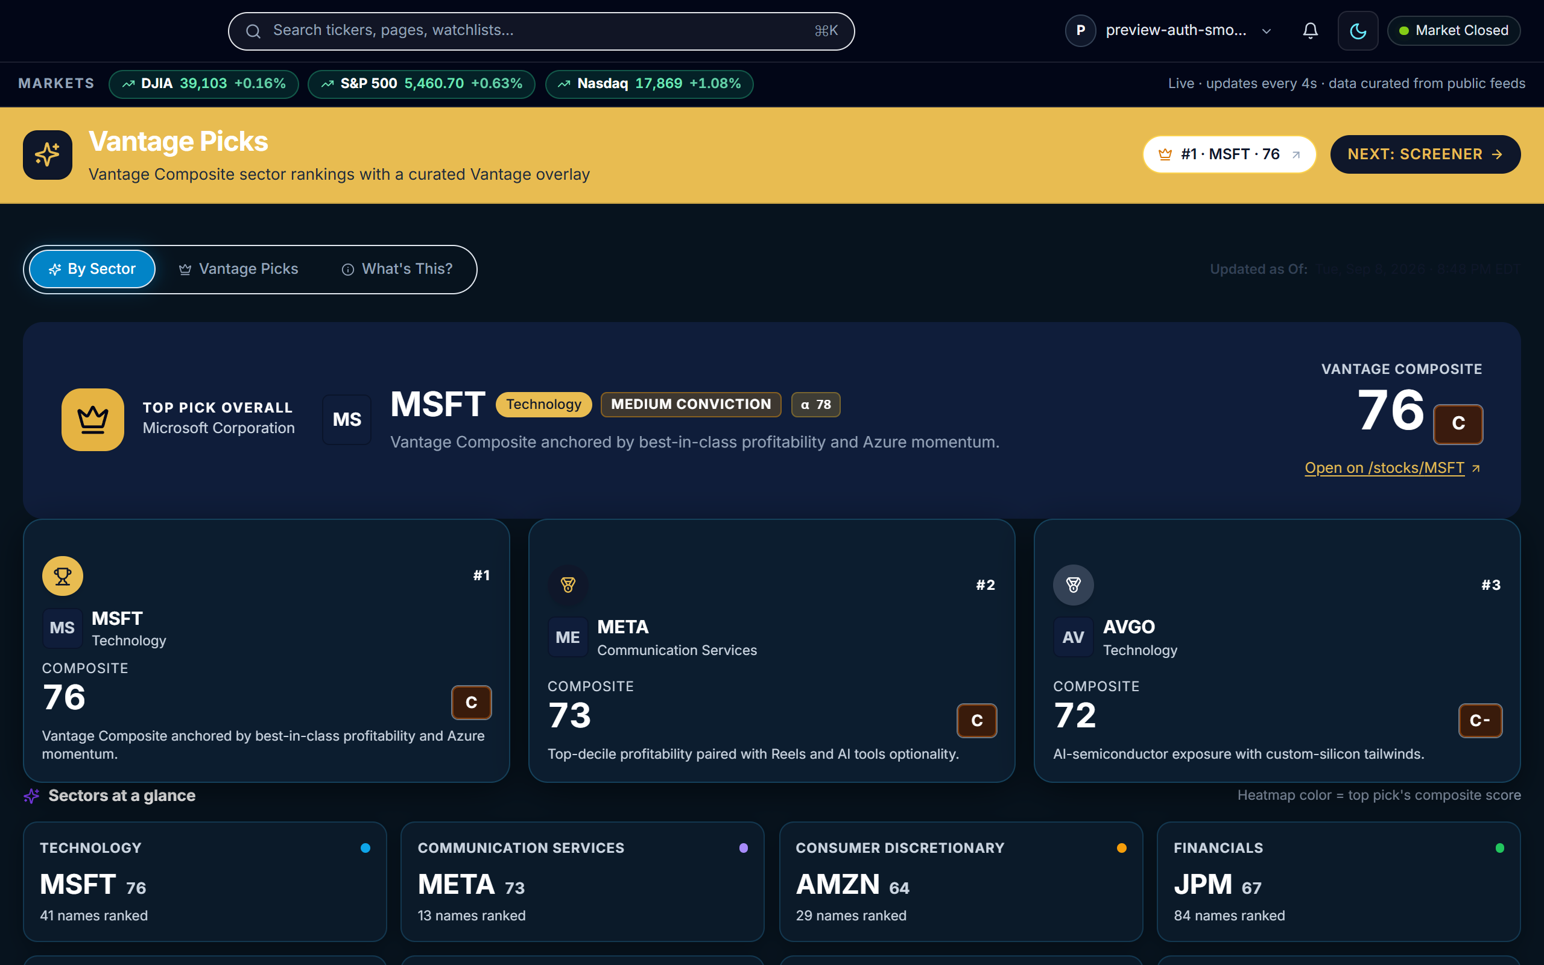Click the P user avatar
This screenshot has height=965, width=1544.
coord(1080,31)
